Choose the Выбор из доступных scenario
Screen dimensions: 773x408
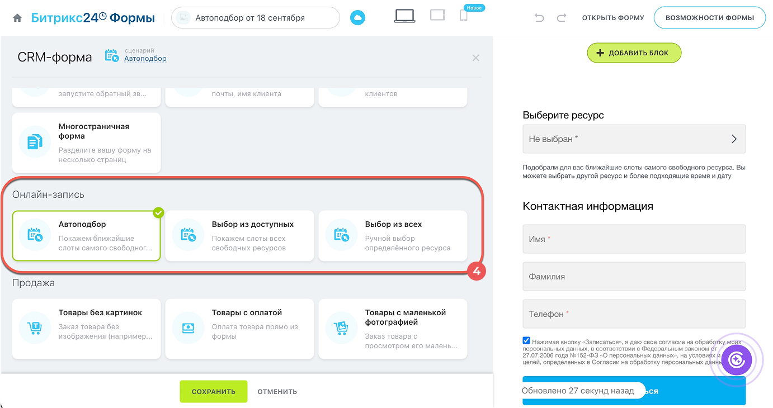pos(239,236)
